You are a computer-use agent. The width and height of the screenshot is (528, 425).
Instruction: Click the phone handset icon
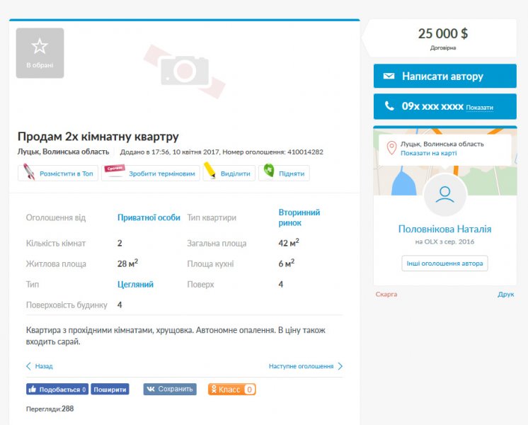[389, 106]
